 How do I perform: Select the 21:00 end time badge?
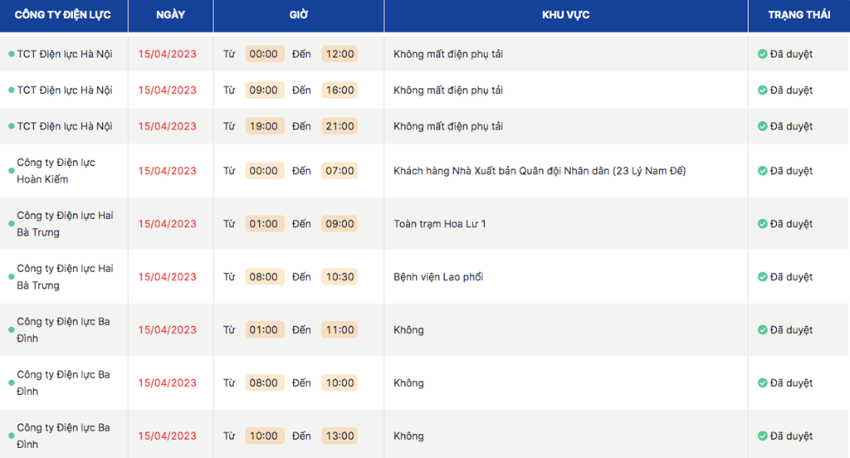coord(340,126)
